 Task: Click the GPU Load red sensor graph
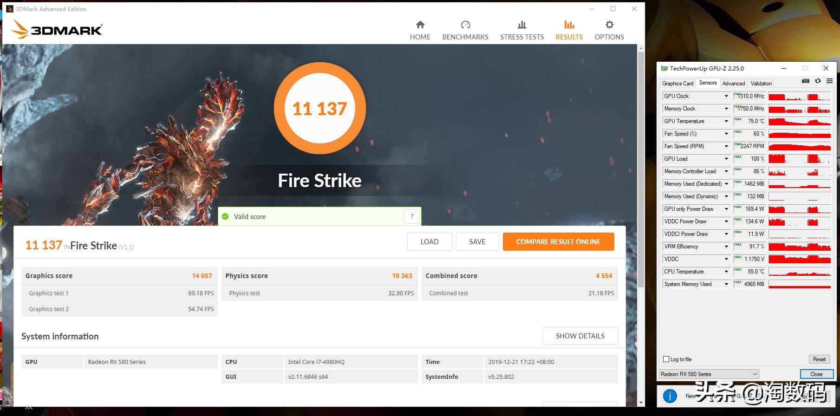point(800,159)
